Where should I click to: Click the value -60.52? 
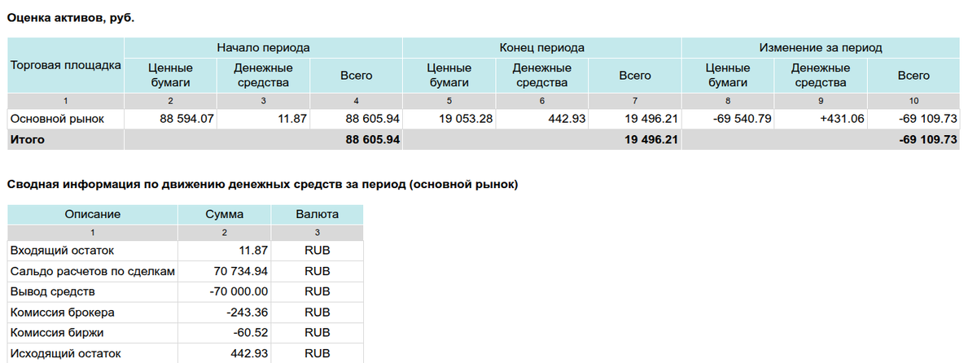click(x=251, y=333)
